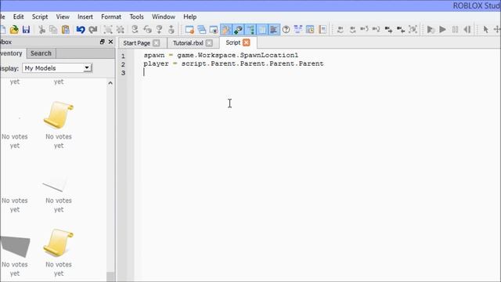Click the stacked windows toolbar icon

tap(202, 30)
